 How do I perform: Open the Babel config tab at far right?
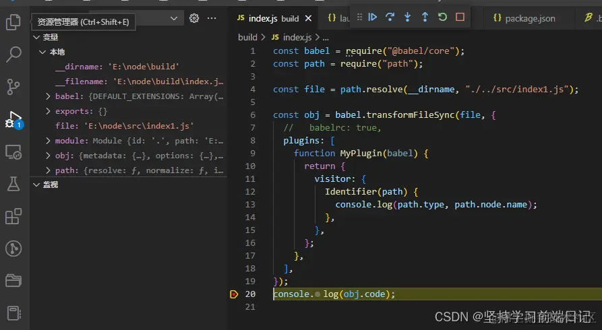coord(593,18)
